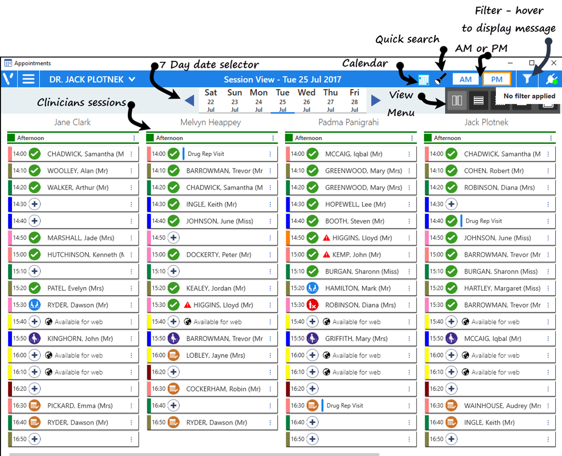This screenshot has height=456, width=562.
Task: Click the filter funnel icon
Action: tap(527, 79)
